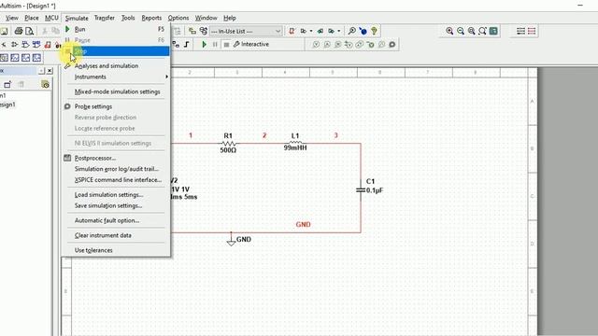Click the 0.1µF capacitor value label

[375, 190]
